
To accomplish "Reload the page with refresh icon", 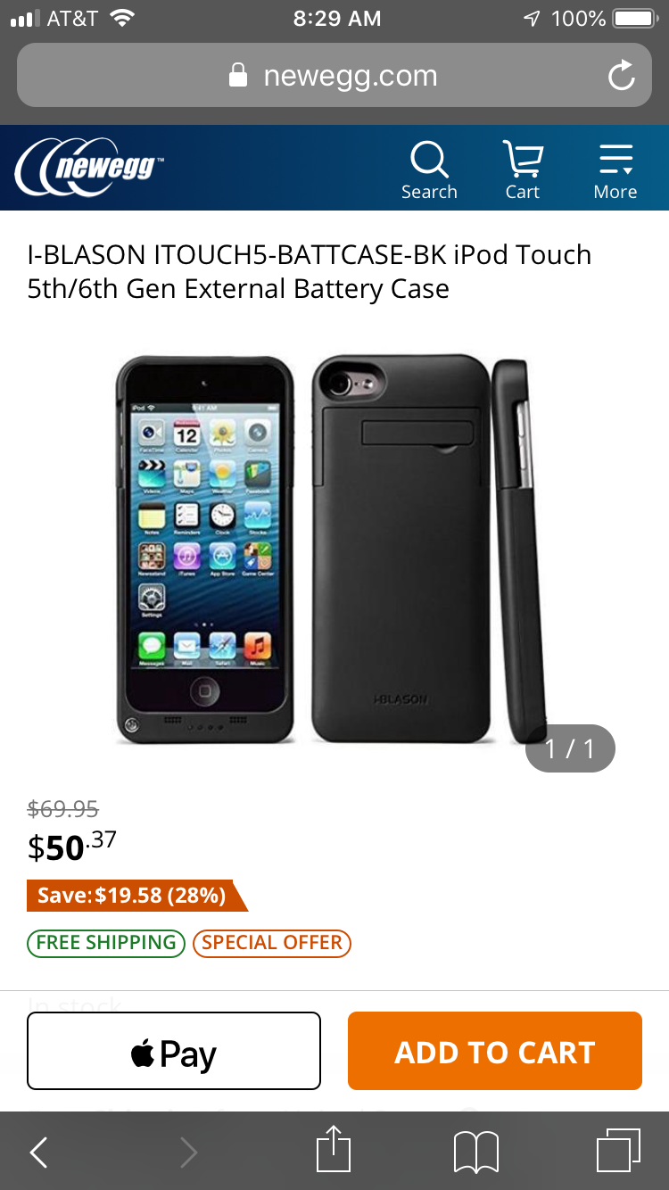I will (621, 76).
